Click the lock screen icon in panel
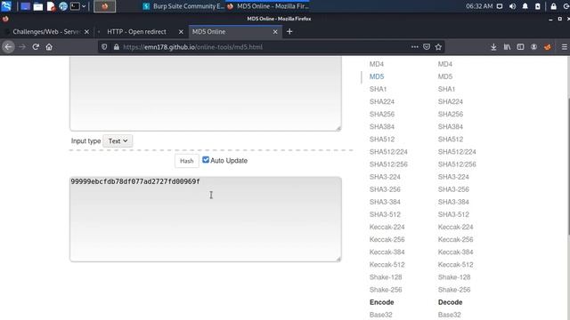This screenshot has width=570, height=320. point(553,6)
